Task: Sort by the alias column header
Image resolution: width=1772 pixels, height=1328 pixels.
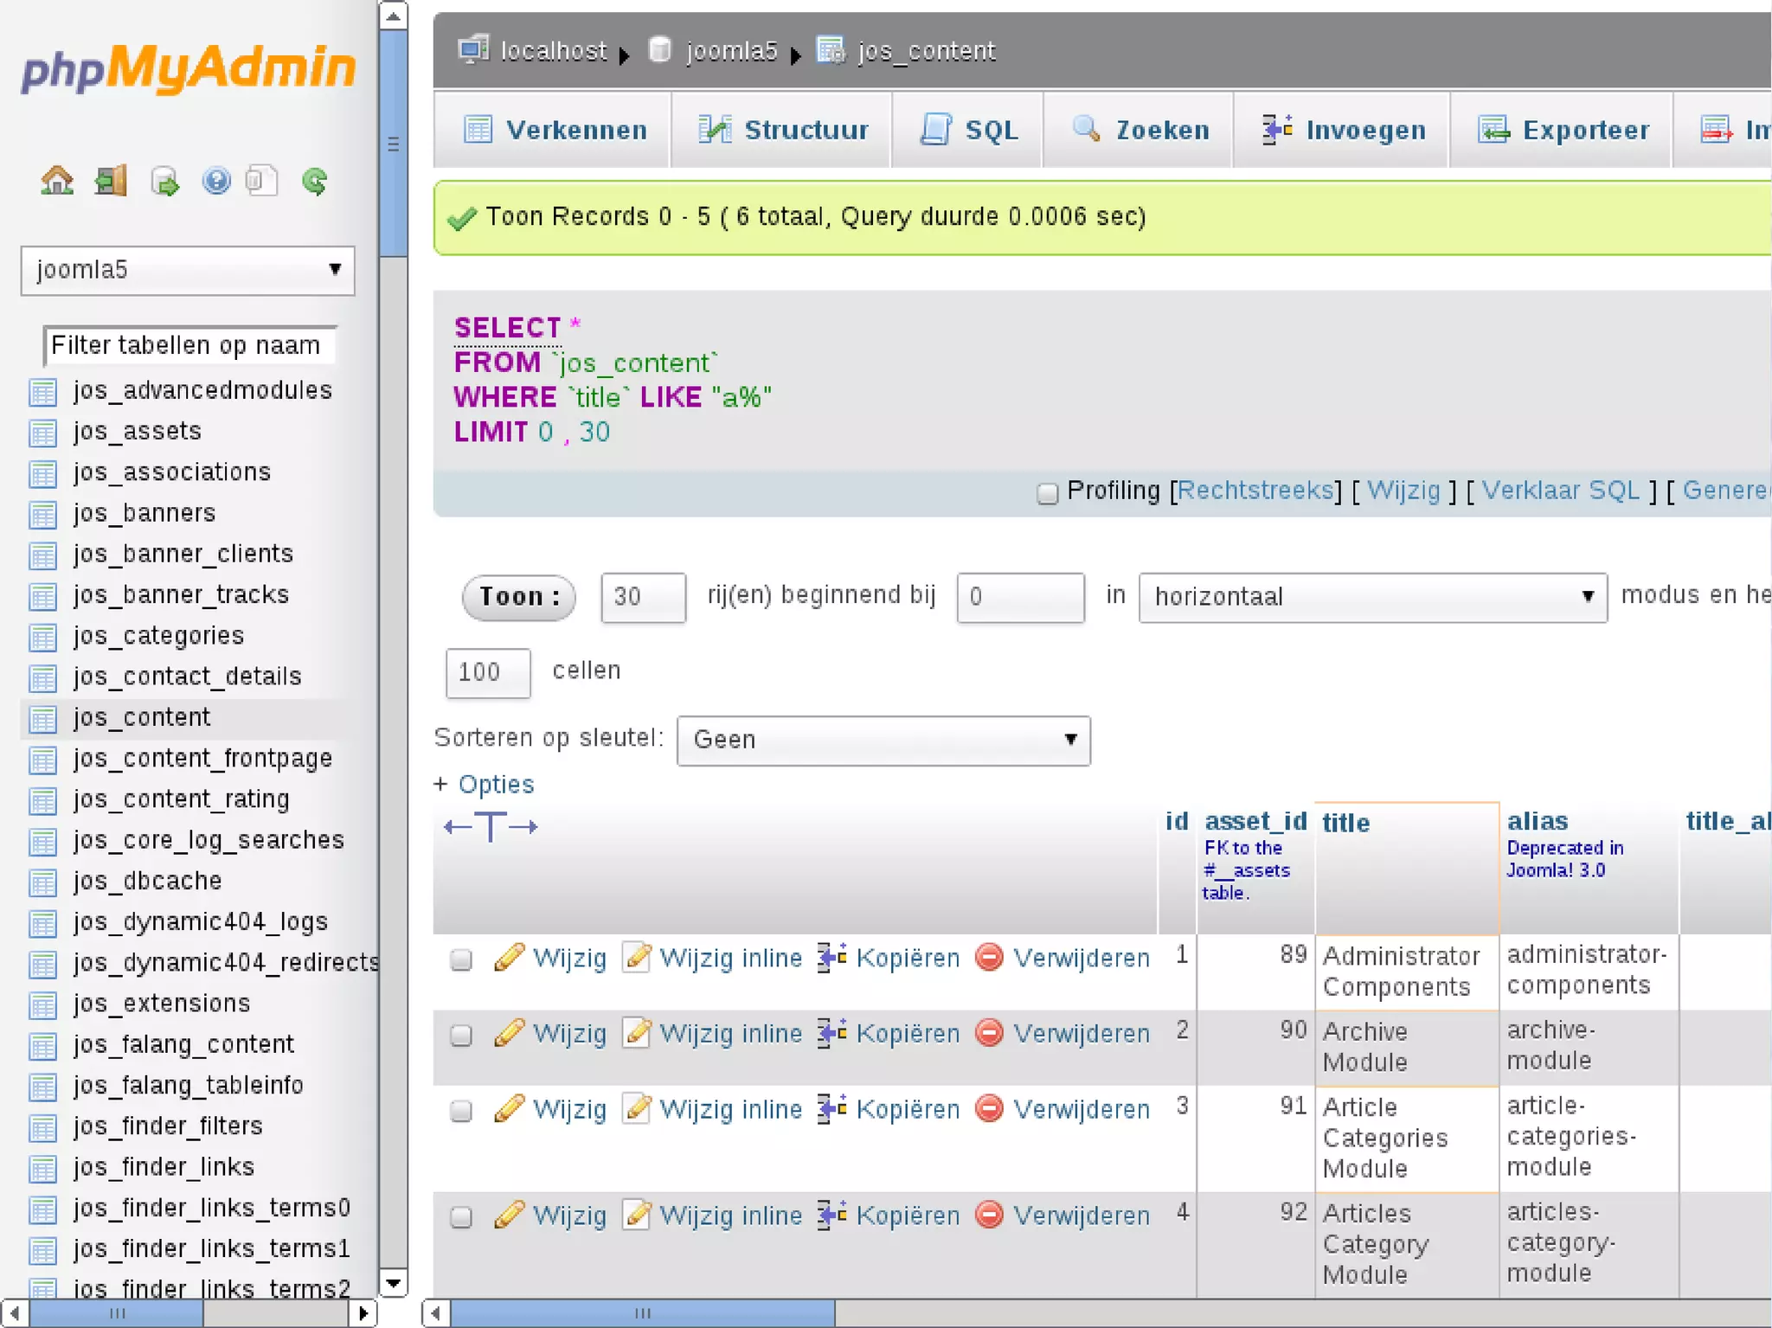Action: point(1538,821)
